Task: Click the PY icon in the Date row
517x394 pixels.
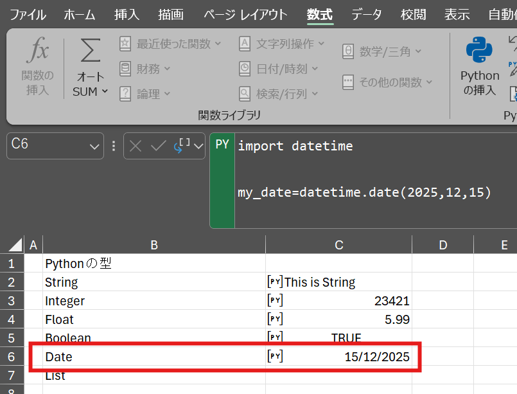Action: click(x=275, y=356)
